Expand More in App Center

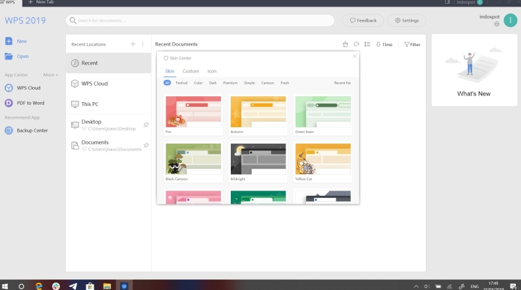click(51, 75)
